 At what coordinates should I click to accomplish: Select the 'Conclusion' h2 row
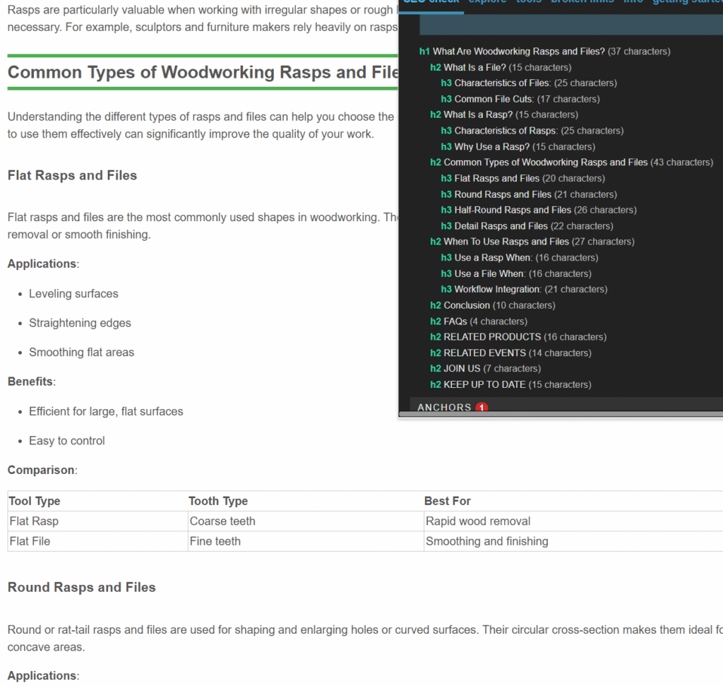tap(492, 305)
